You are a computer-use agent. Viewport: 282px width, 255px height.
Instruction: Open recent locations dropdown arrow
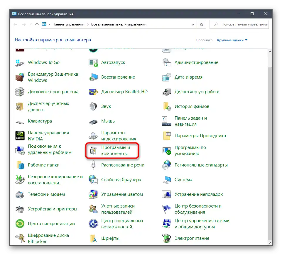[31, 24]
